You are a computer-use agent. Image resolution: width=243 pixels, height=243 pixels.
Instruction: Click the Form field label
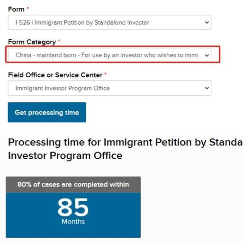pyautogui.click(x=16, y=9)
